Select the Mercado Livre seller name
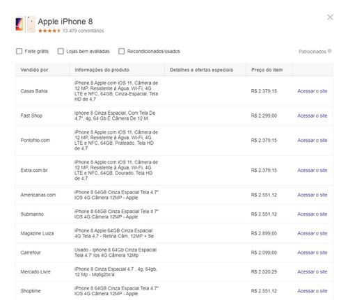The width and height of the screenshot is (348, 300). [35, 271]
